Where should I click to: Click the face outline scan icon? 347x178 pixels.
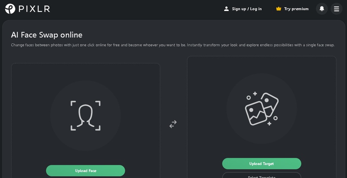click(x=85, y=115)
